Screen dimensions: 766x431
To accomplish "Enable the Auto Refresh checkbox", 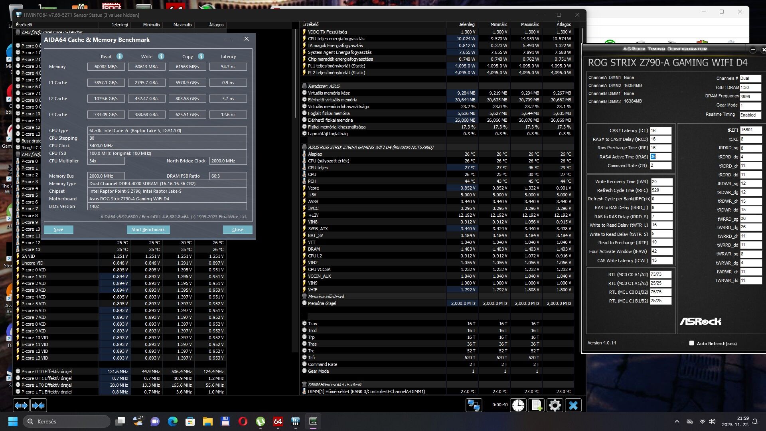I will click(691, 343).
